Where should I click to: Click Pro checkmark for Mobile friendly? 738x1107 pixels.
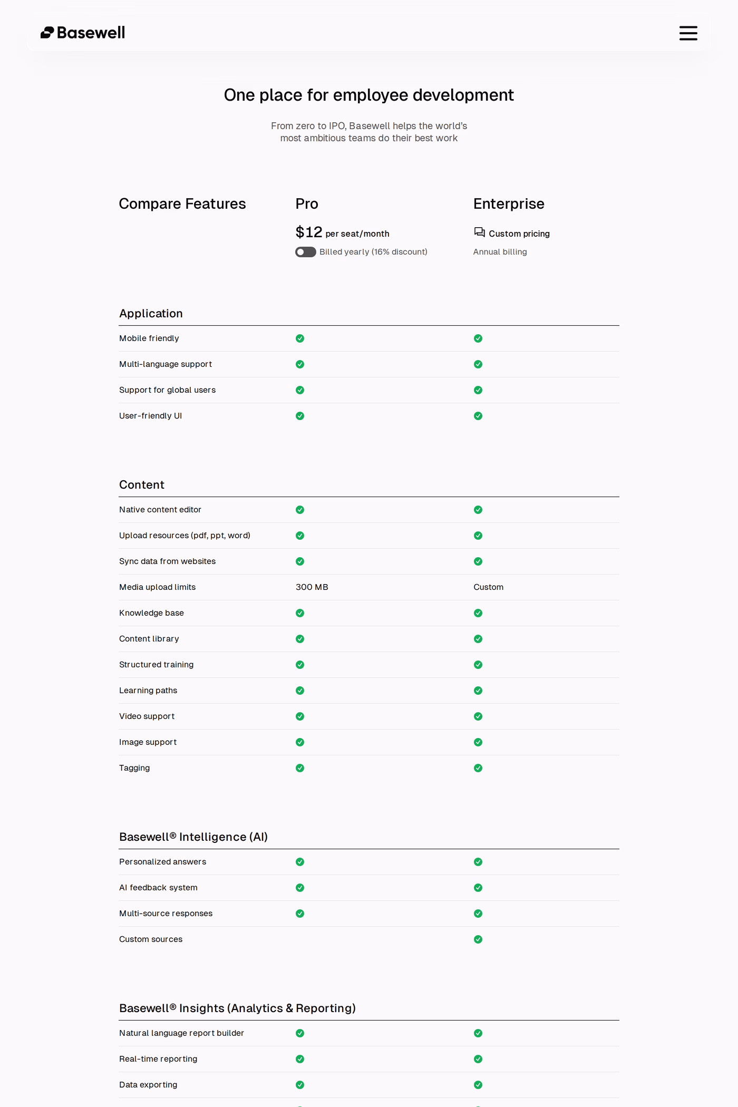coord(300,338)
